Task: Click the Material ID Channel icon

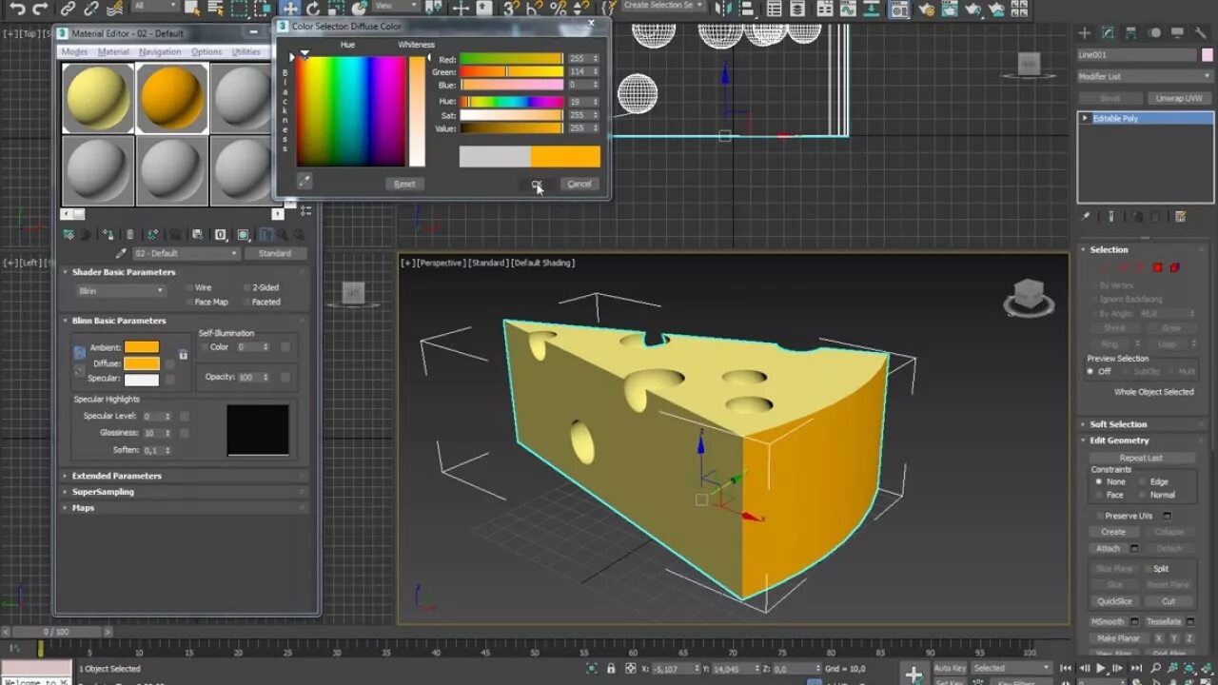Action: pyautogui.click(x=221, y=234)
